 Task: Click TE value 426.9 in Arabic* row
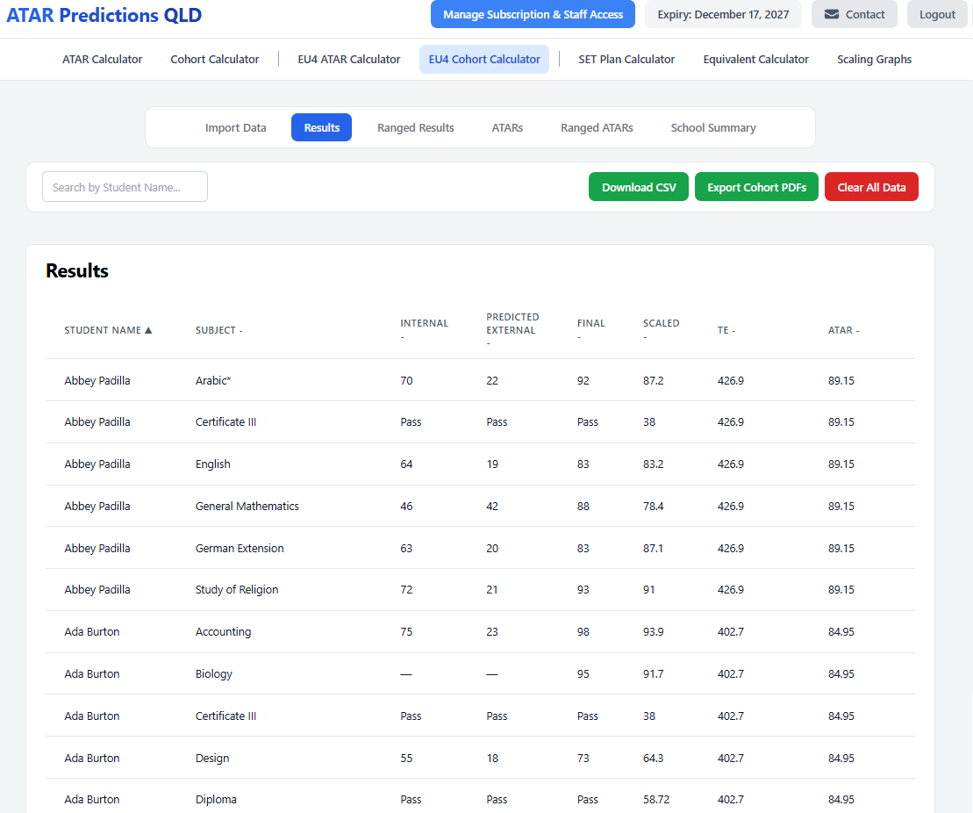[x=730, y=380]
